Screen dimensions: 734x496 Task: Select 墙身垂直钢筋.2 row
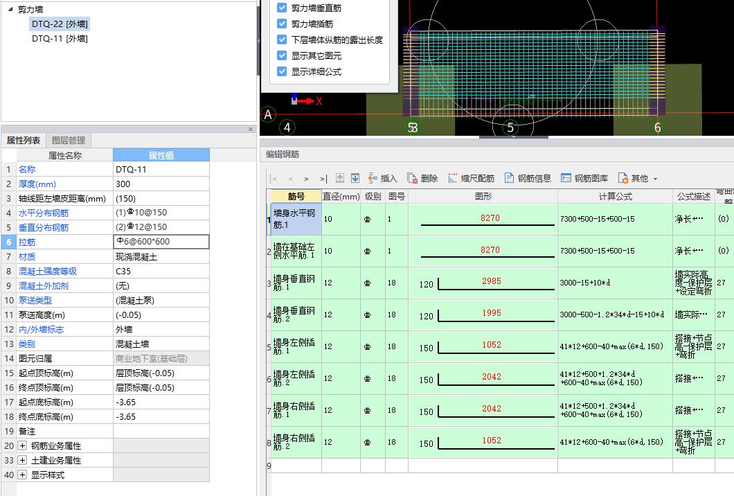[296, 315]
